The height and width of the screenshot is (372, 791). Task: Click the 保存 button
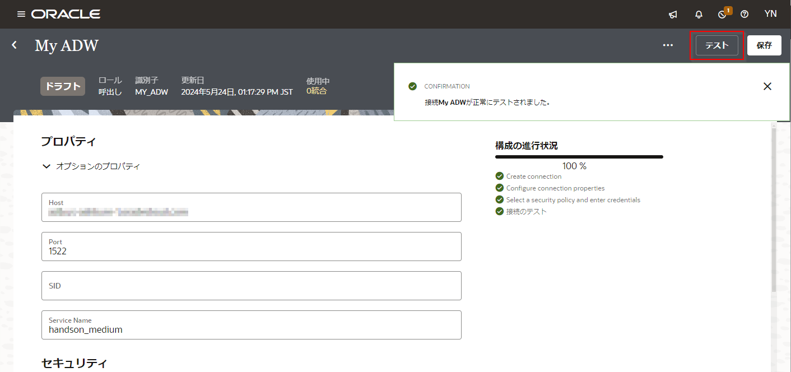click(x=764, y=45)
